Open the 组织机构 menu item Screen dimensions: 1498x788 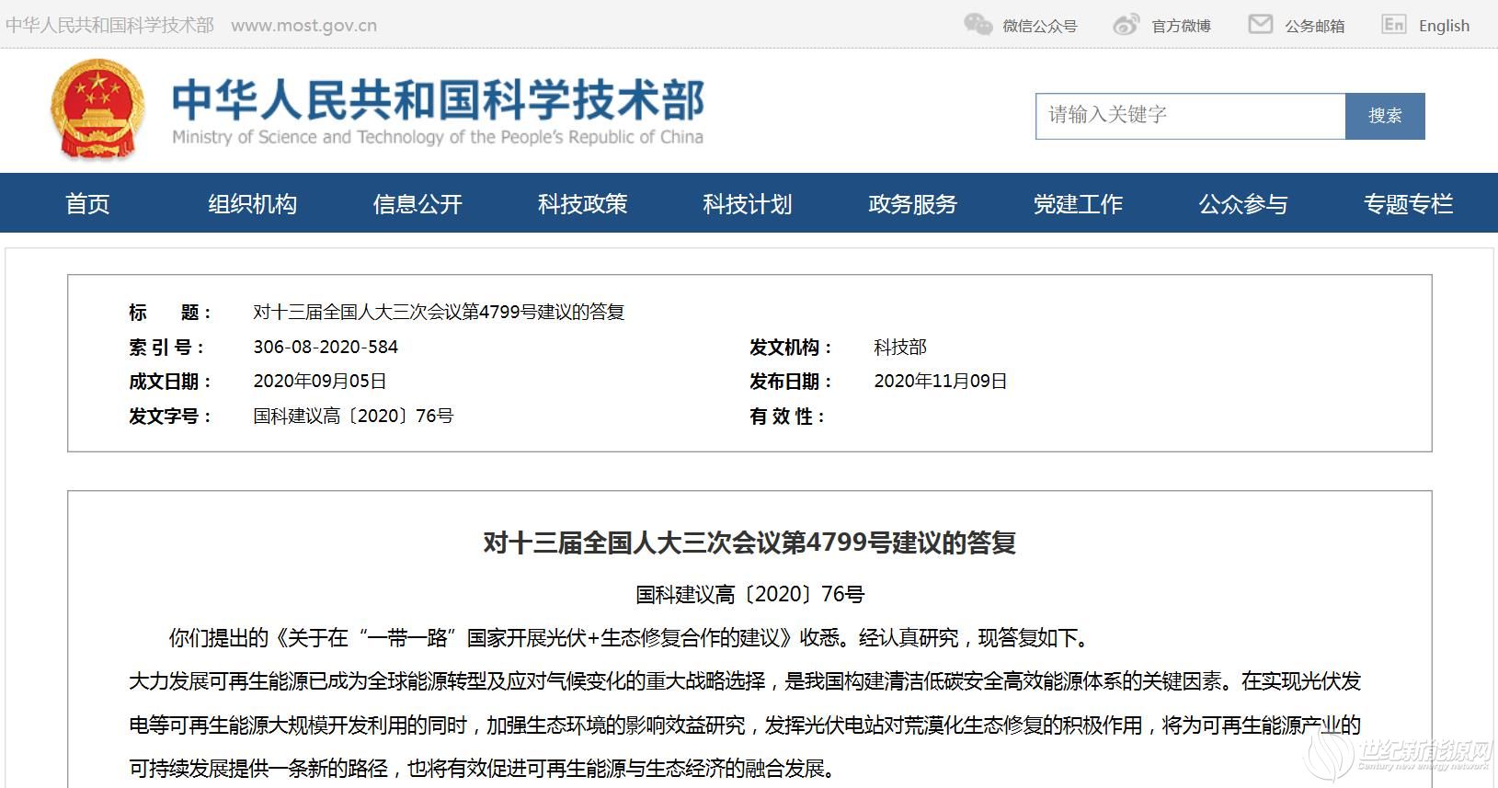(x=252, y=203)
